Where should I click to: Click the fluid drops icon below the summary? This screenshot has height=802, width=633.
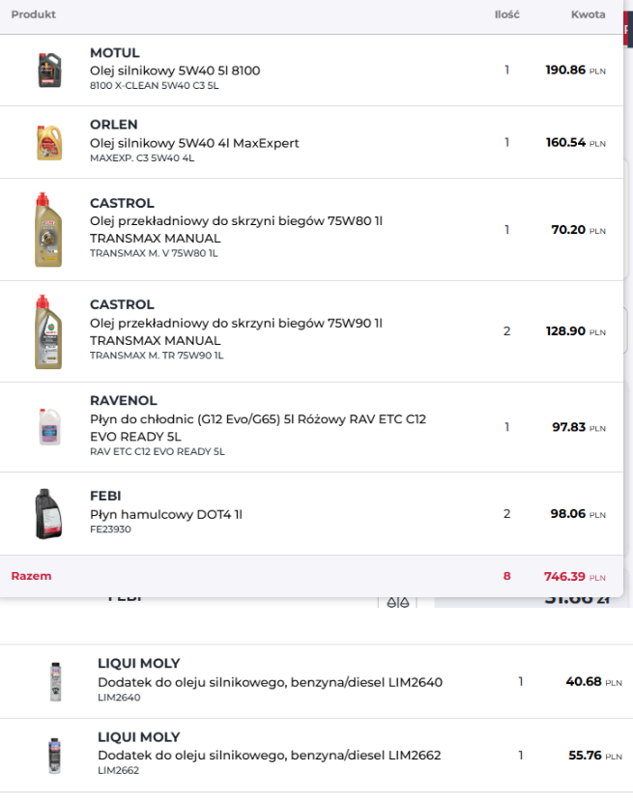click(397, 603)
